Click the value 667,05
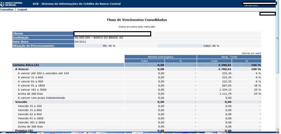This screenshot has width=281, height=134. [227, 85]
